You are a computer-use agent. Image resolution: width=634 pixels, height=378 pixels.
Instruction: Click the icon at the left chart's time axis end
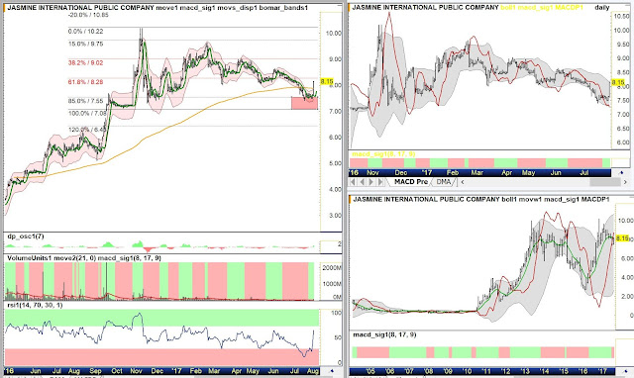(332, 370)
